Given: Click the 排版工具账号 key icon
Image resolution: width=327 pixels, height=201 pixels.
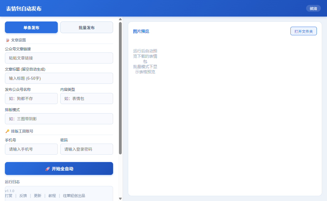Looking at the screenshot, I should pos(7,131).
